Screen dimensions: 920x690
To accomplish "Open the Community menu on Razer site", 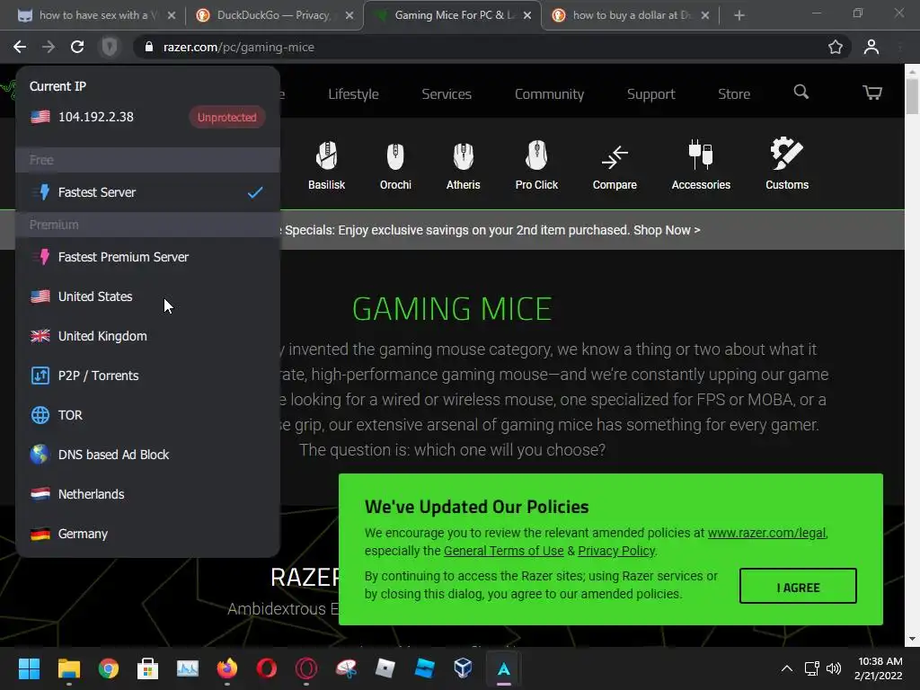I will tap(549, 93).
